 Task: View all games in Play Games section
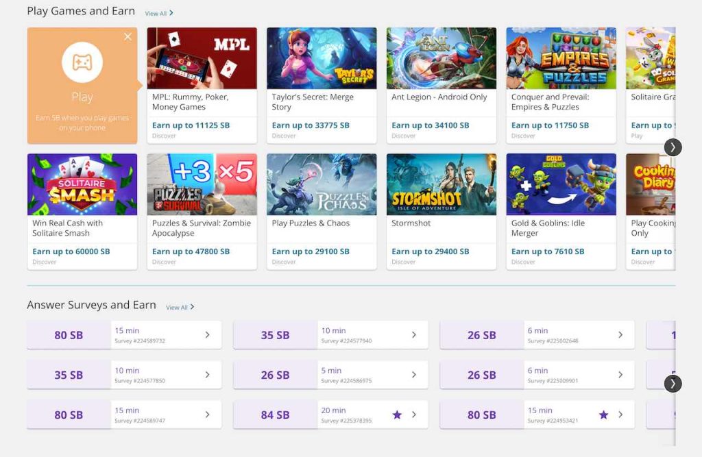point(159,13)
